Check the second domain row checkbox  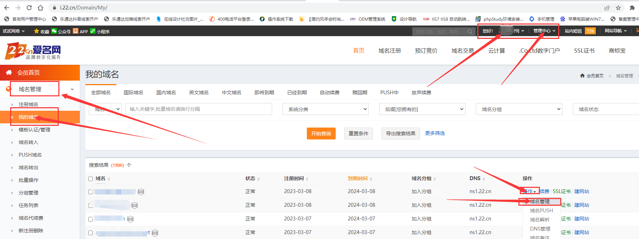pyautogui.click(x=90, y=205)
